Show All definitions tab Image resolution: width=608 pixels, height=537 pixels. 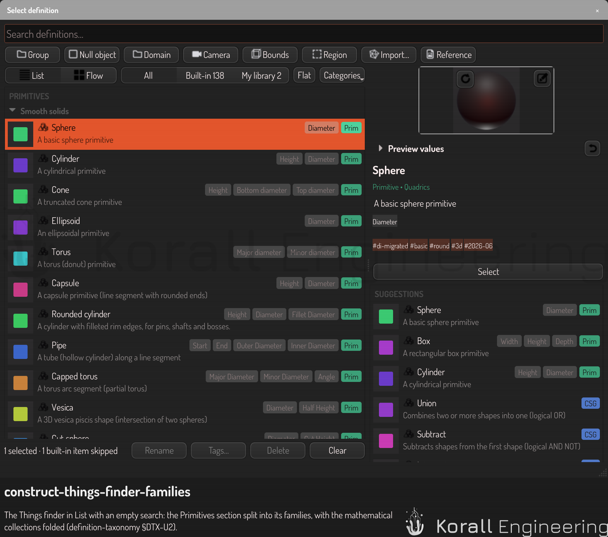(x=148, y=75)
